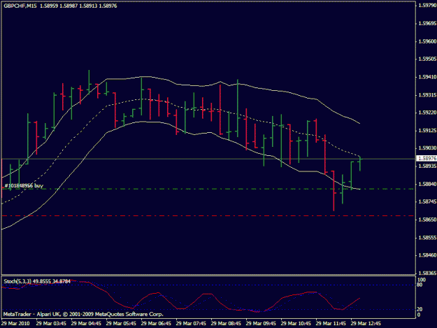Click the stochastic scale 100 label
Screen dimensions: 437x328
coord(422,280)
